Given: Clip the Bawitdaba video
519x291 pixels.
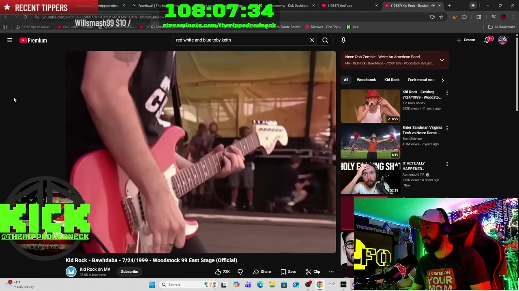Looking at the screenshot, I should tap(313, 272).
